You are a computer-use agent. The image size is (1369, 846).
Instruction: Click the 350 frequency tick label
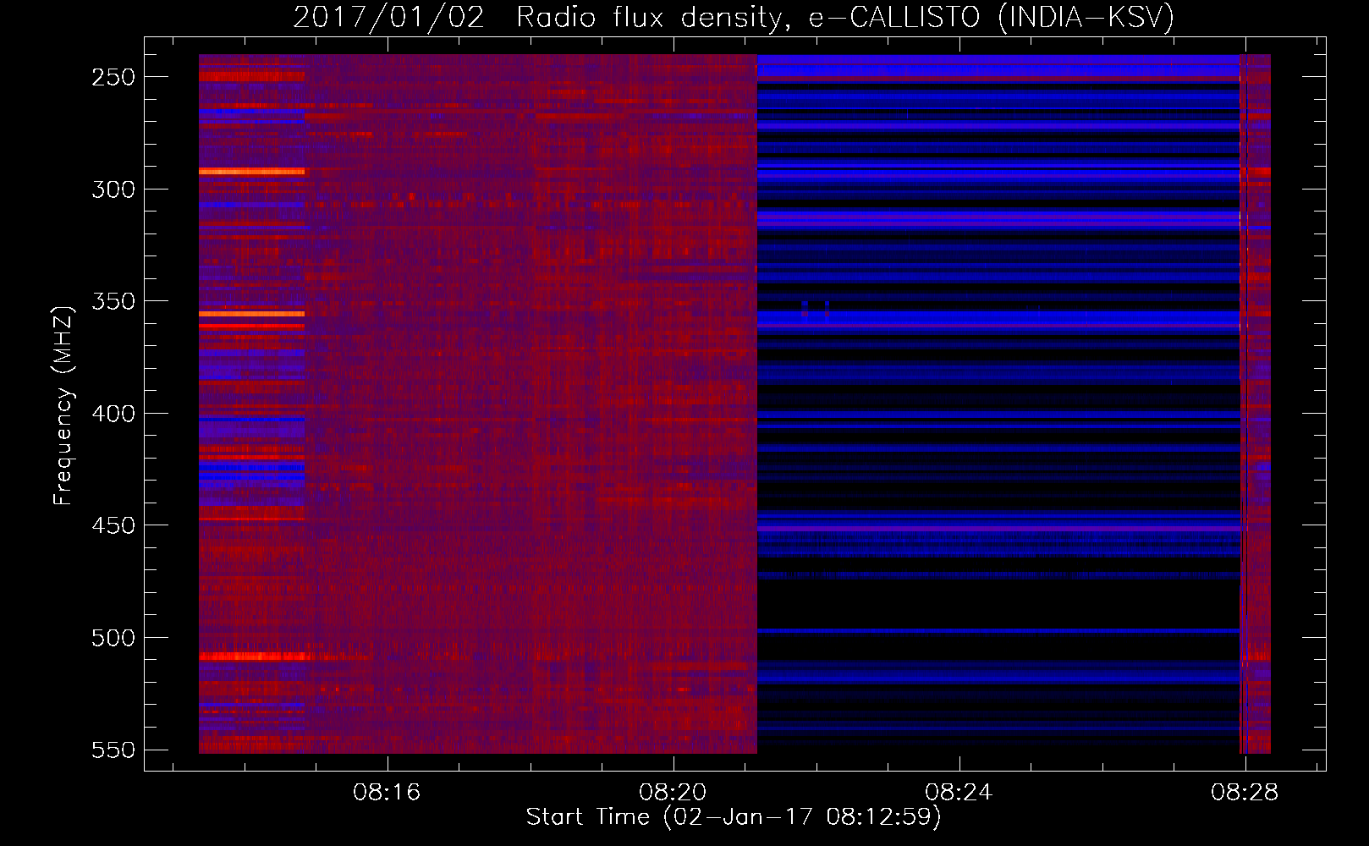coord(113,301)
